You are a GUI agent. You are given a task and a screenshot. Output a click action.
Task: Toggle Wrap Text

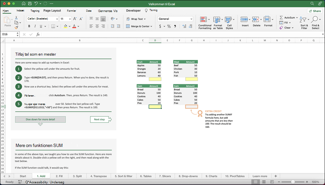[x=136, y=19]
